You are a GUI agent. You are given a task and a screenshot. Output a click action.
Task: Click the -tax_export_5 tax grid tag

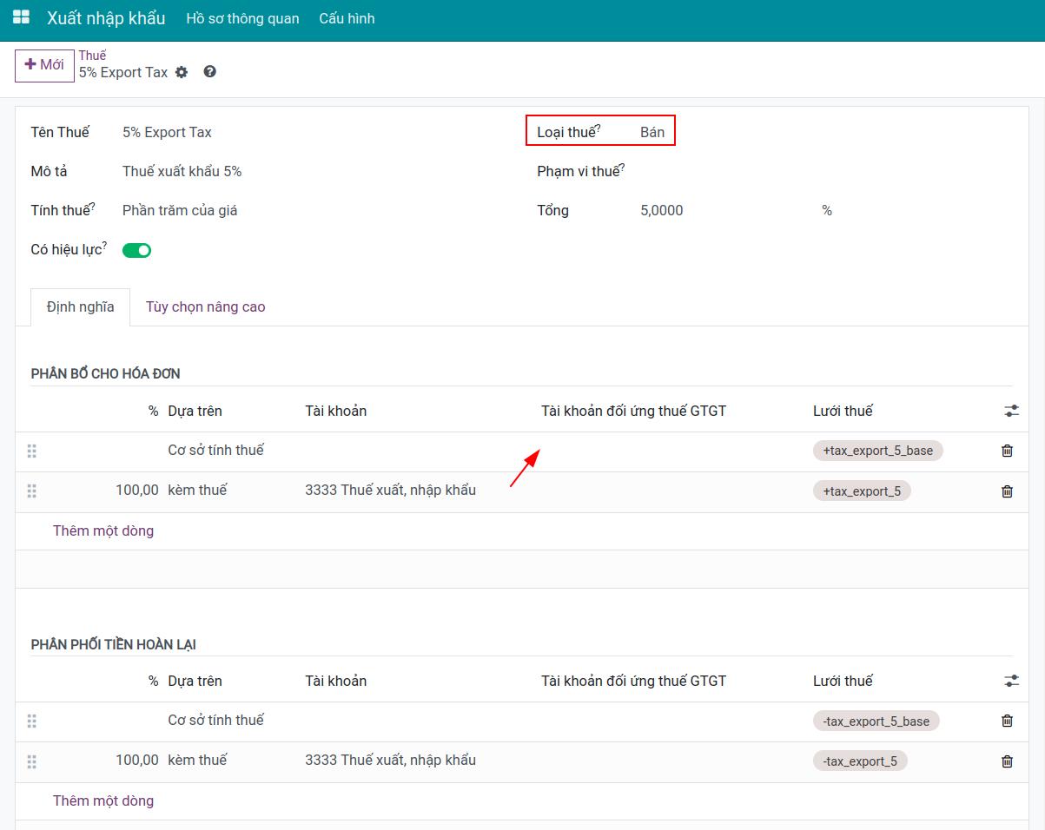point(860,761)
